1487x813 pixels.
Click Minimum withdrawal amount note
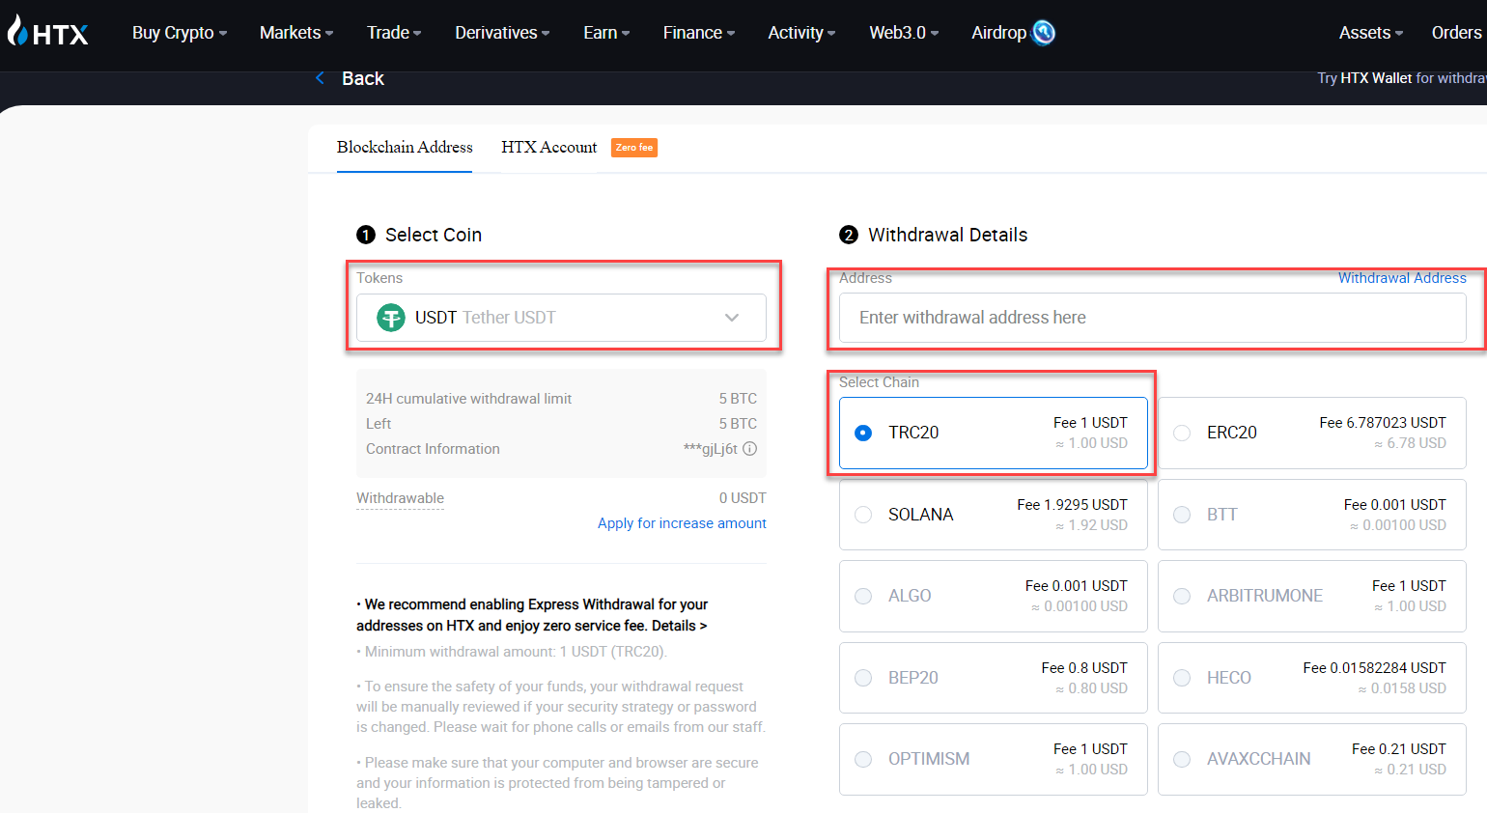coord(513,652)
